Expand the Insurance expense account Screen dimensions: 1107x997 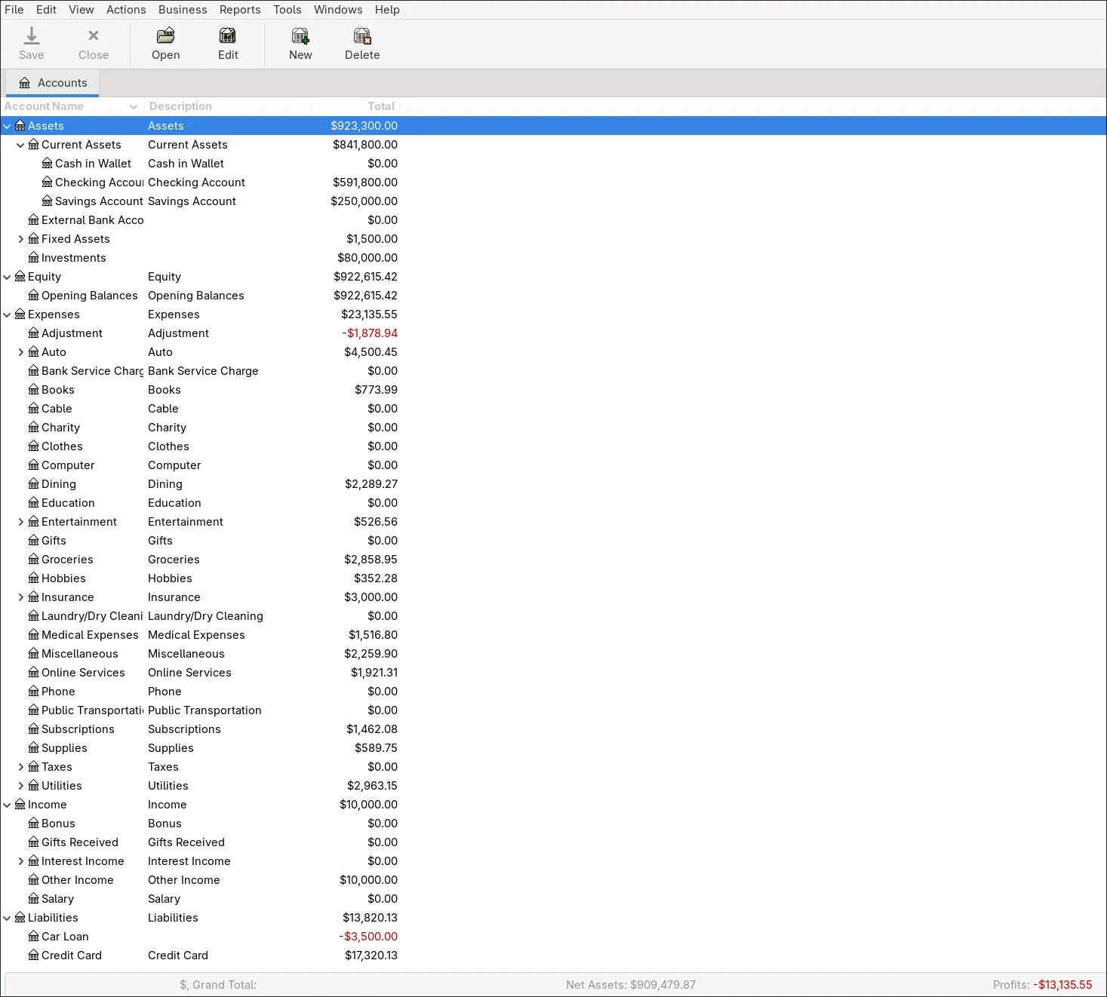(x=20, y=597)
